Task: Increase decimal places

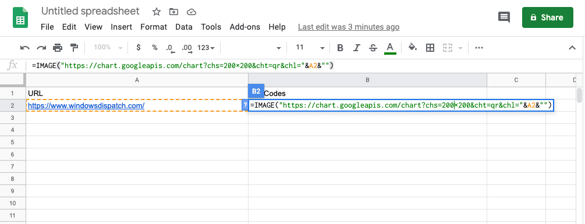Action: click(186, 48)
